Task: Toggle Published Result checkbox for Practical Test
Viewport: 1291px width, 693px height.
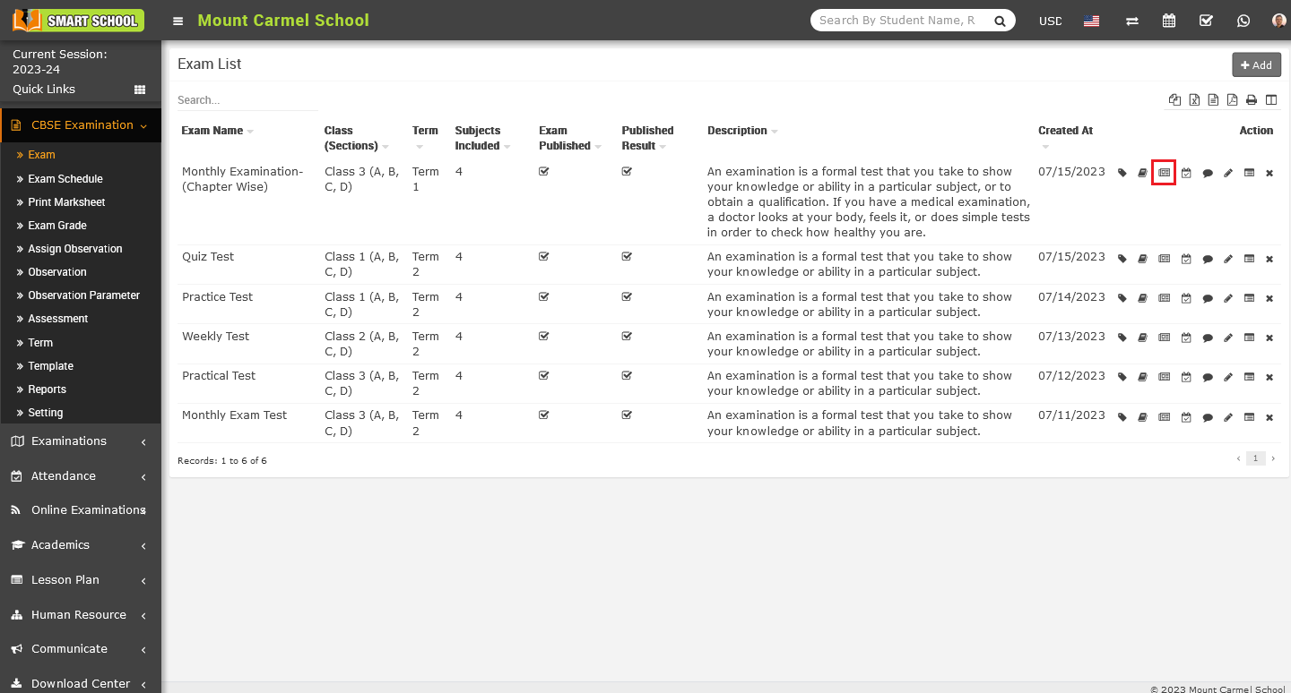Action: [627, 376]
